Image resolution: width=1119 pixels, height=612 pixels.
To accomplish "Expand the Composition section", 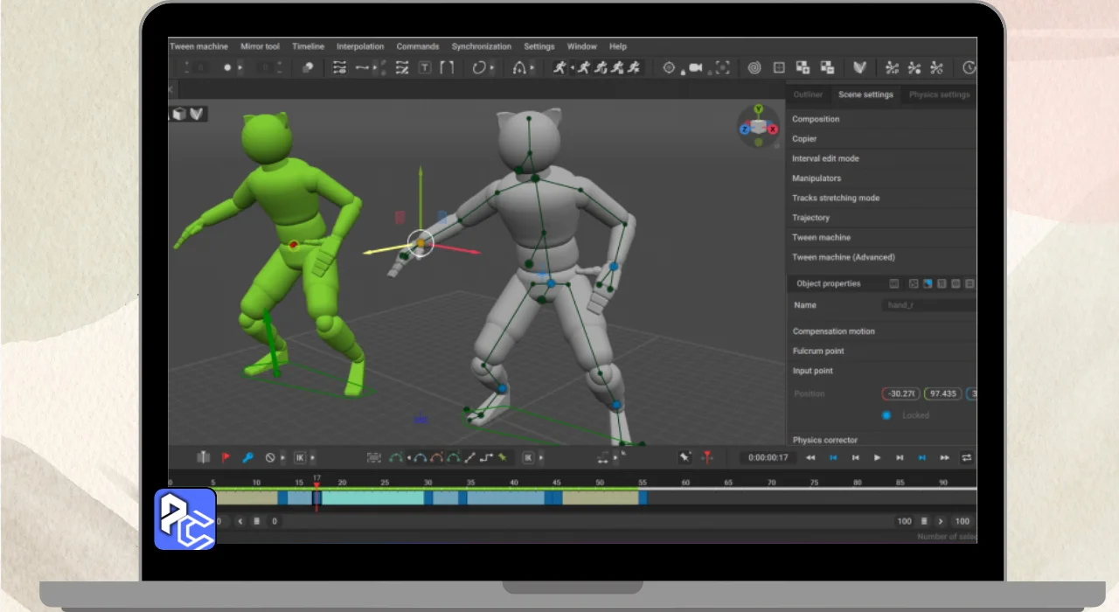I will point(816,119).
